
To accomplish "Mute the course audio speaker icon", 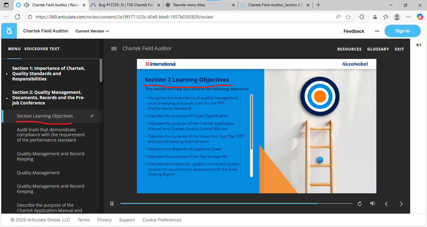I will [373, 203].
